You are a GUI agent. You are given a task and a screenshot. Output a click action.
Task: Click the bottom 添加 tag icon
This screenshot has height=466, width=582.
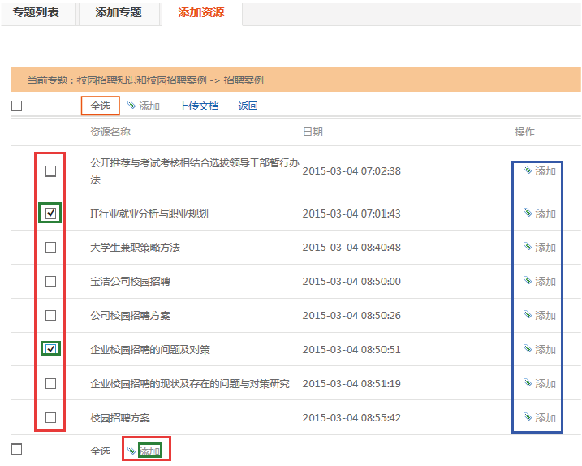coord(131,450)
